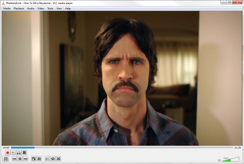Screen dimensions: 244x164
Task: Click the A-B loop button
Action: [x=19, y=152]
